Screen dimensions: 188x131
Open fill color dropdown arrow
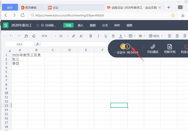(144, 36)
